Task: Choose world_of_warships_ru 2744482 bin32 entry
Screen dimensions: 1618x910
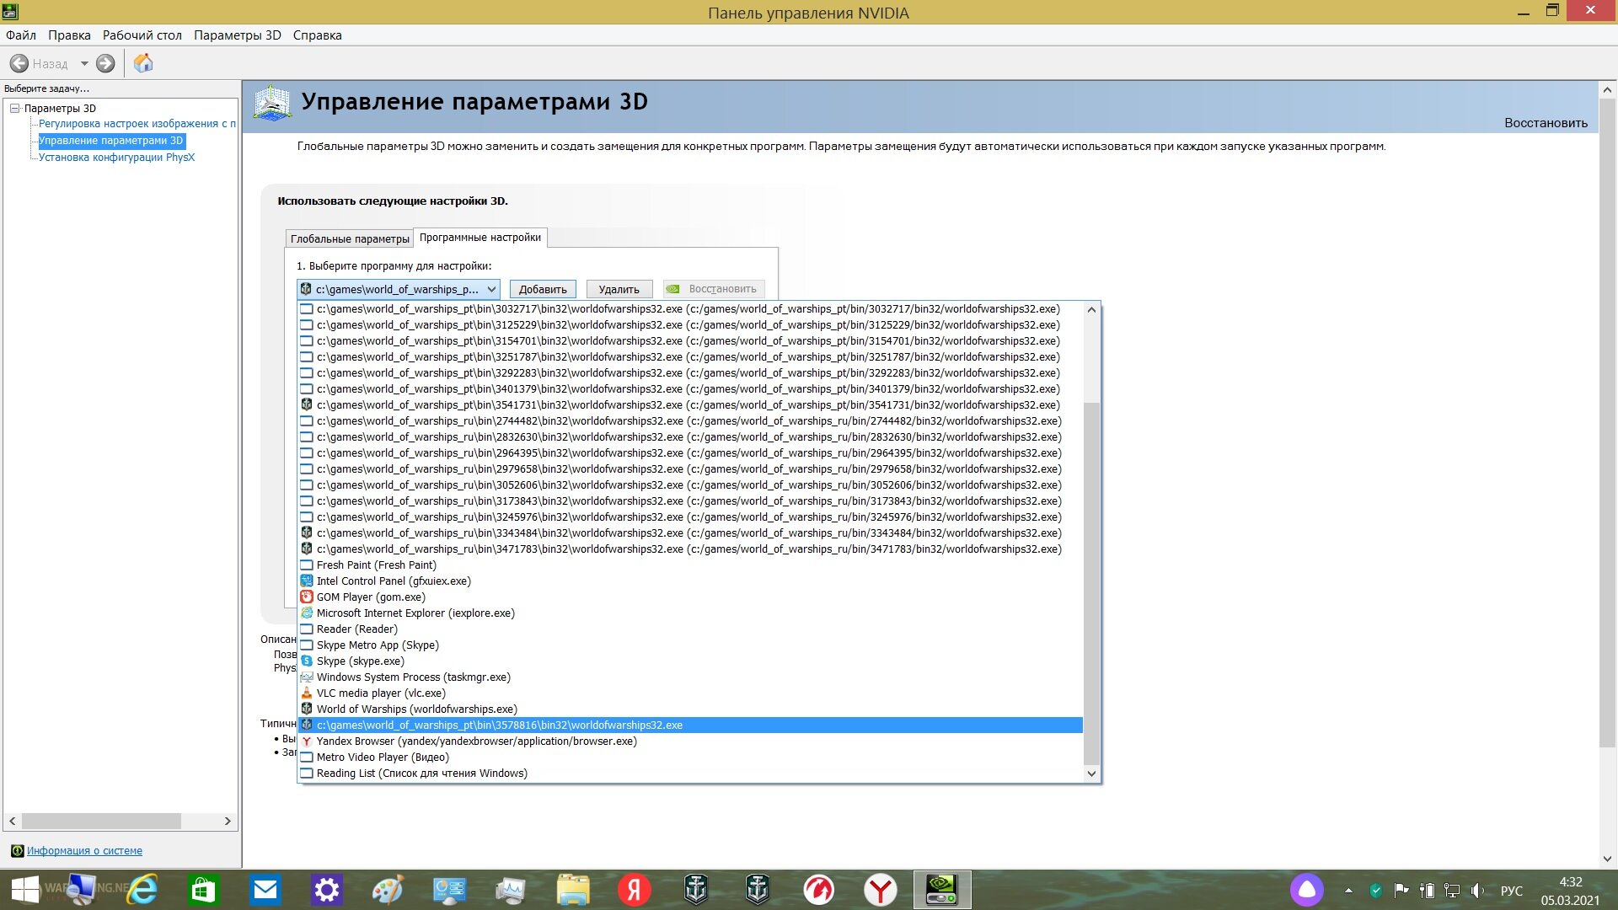Action: (x=690, y=421)
